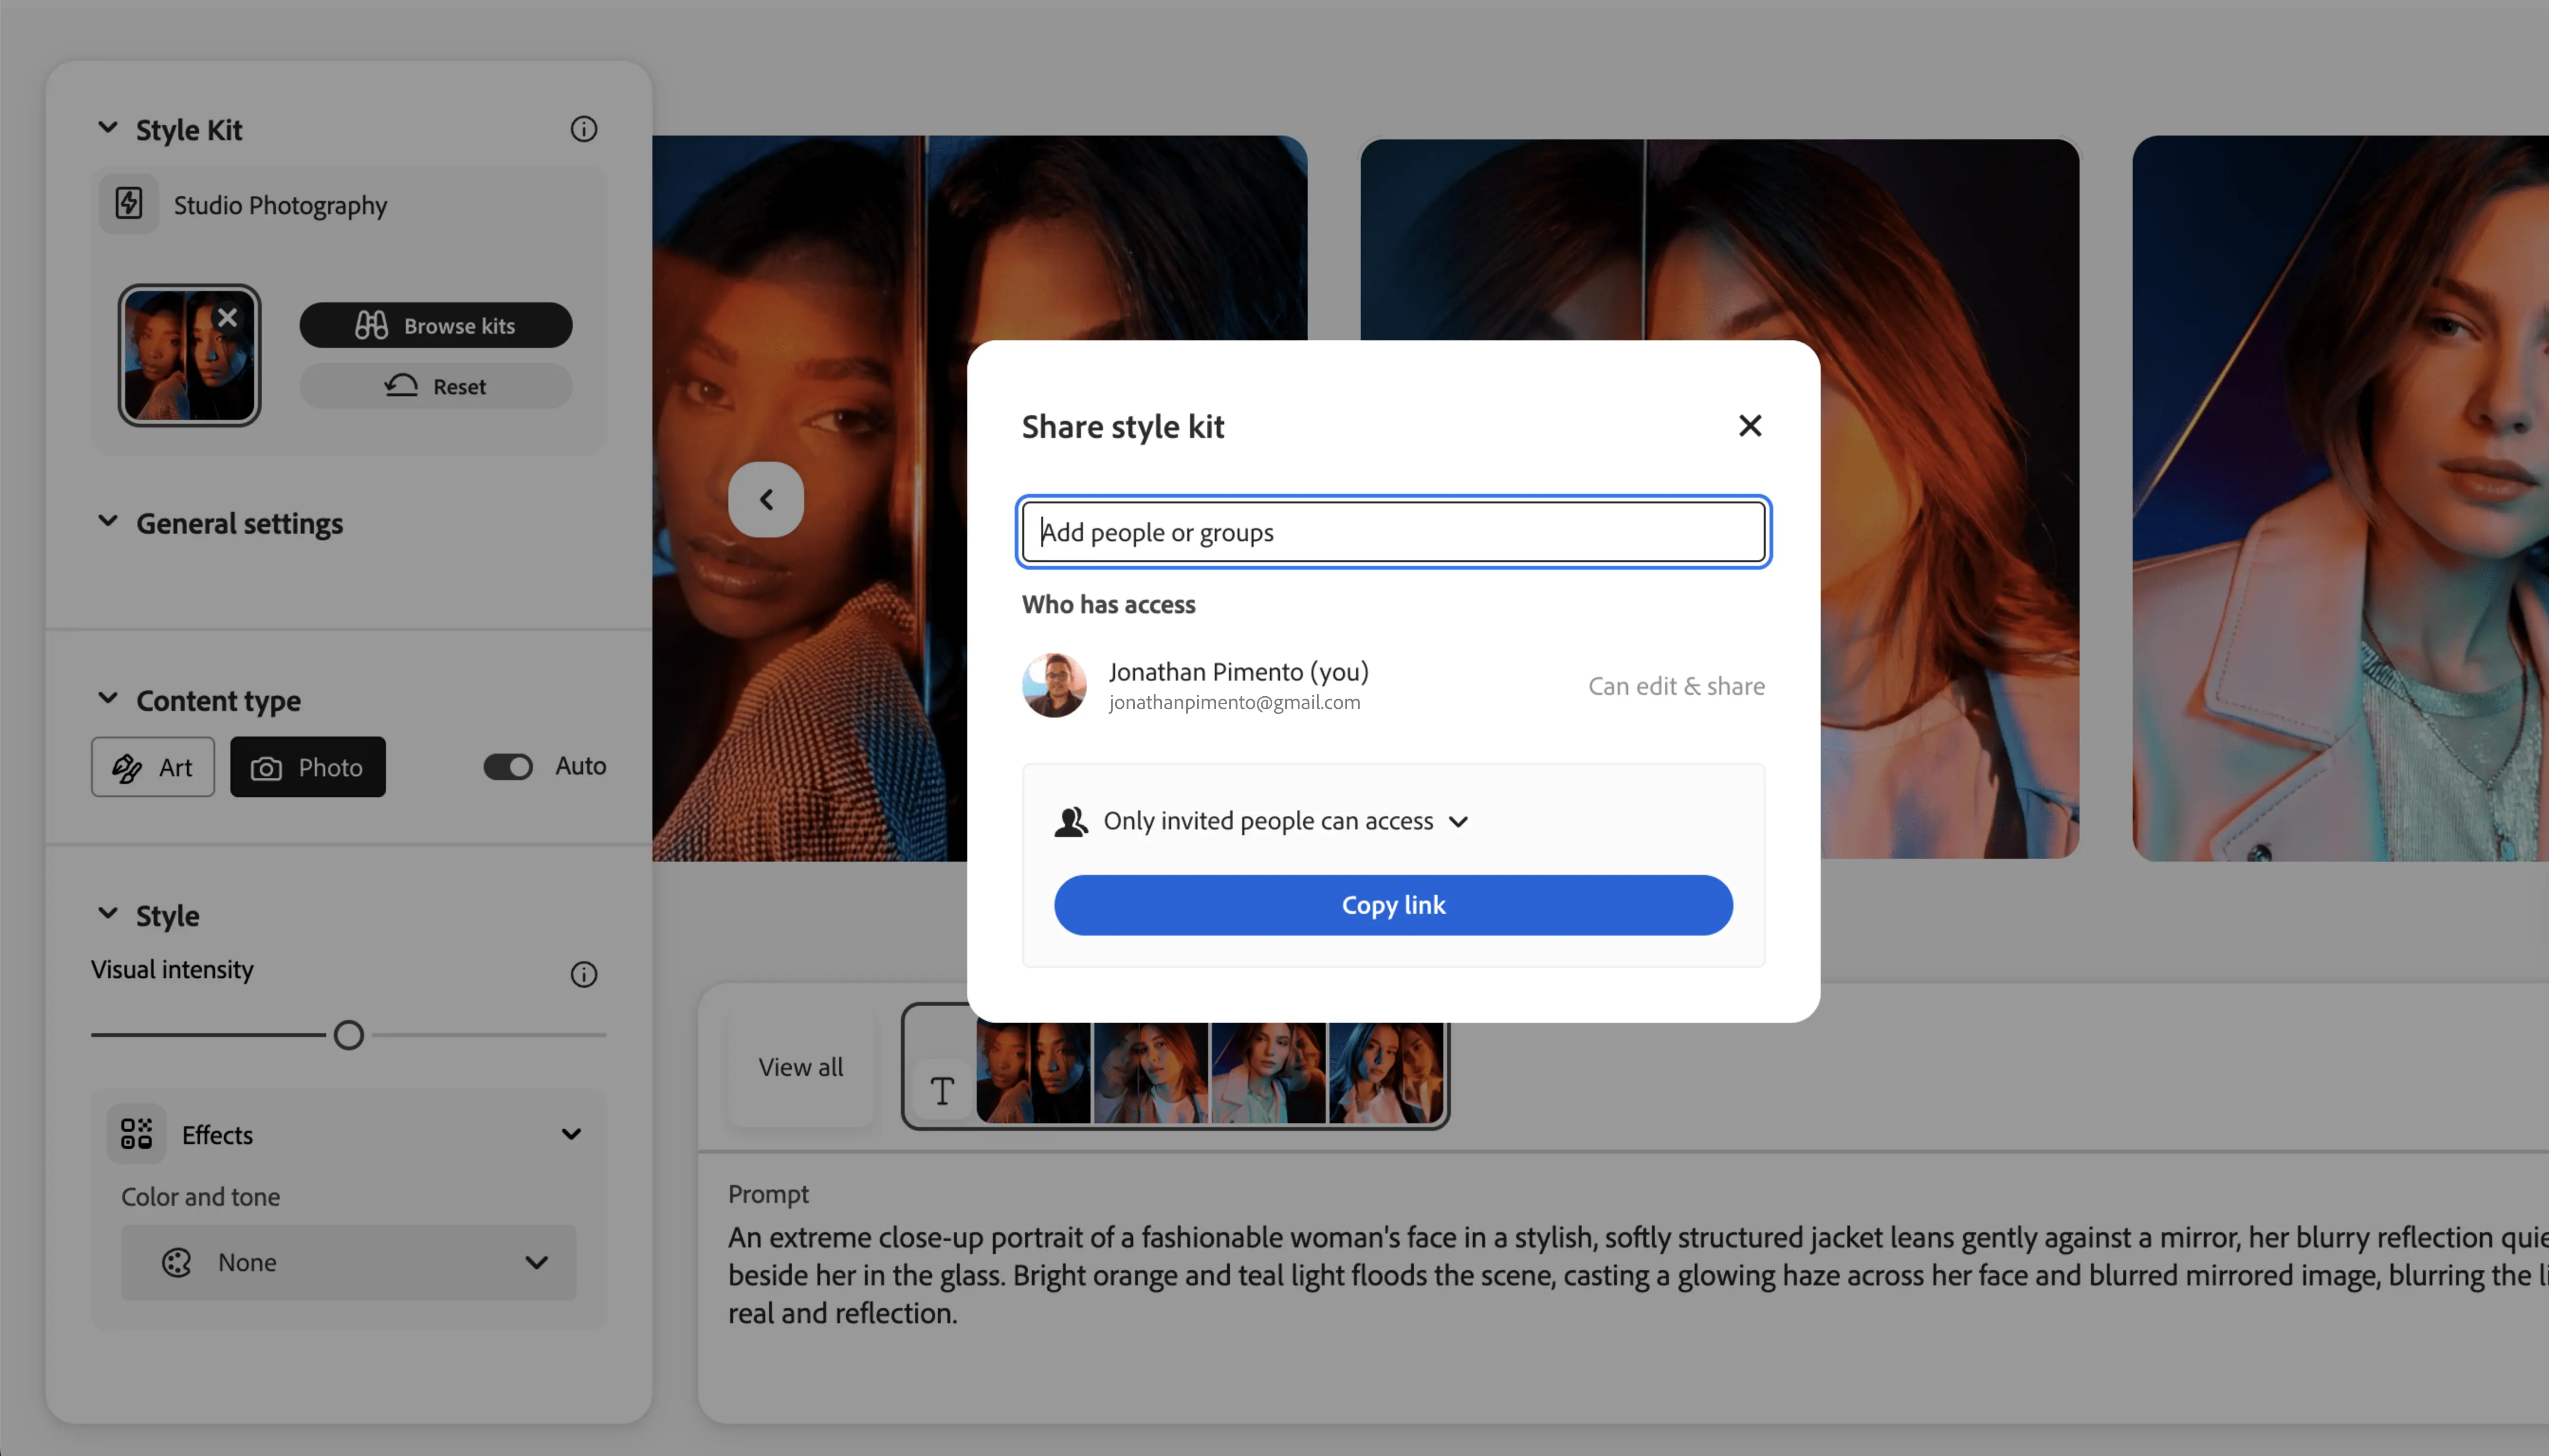Click the Copy link button
The image size is (2549, 1456).
(1393, 904)
